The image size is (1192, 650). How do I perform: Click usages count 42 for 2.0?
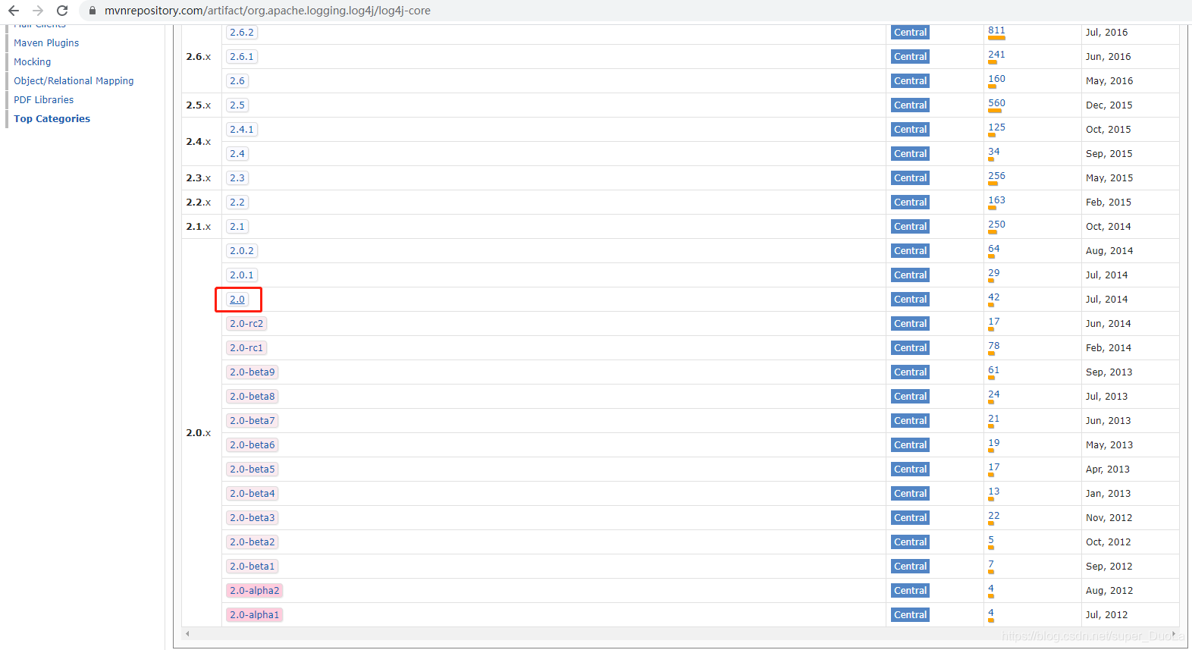[x=993, y=297]
